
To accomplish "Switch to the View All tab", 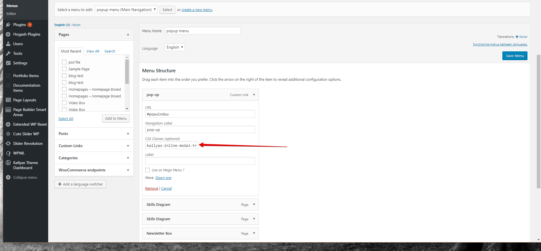I will pos(93,51).
